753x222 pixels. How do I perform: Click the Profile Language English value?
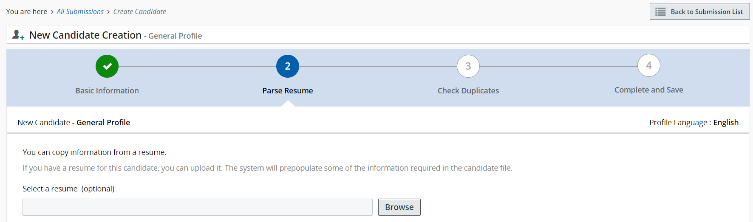point(726,123)
